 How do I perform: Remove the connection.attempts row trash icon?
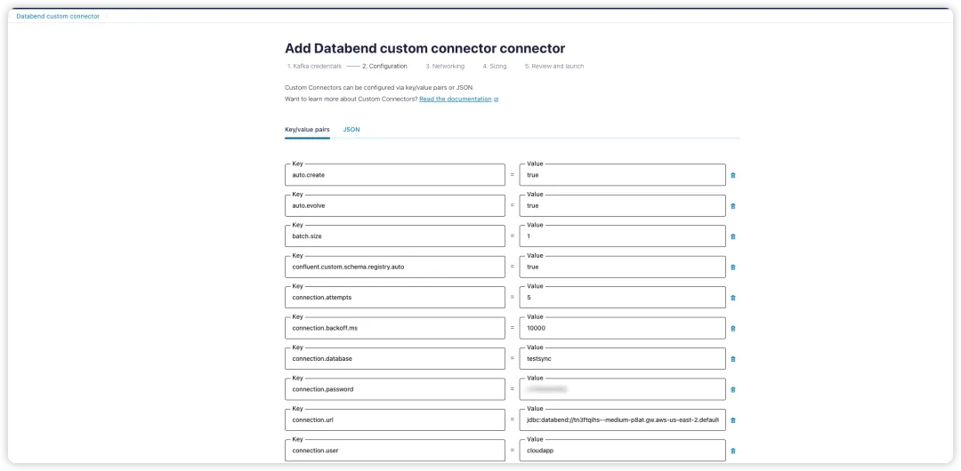733,298
